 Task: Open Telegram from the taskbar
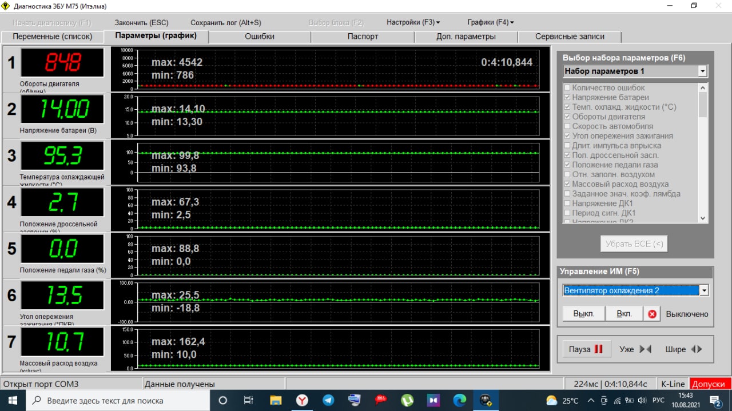(328, 400)
